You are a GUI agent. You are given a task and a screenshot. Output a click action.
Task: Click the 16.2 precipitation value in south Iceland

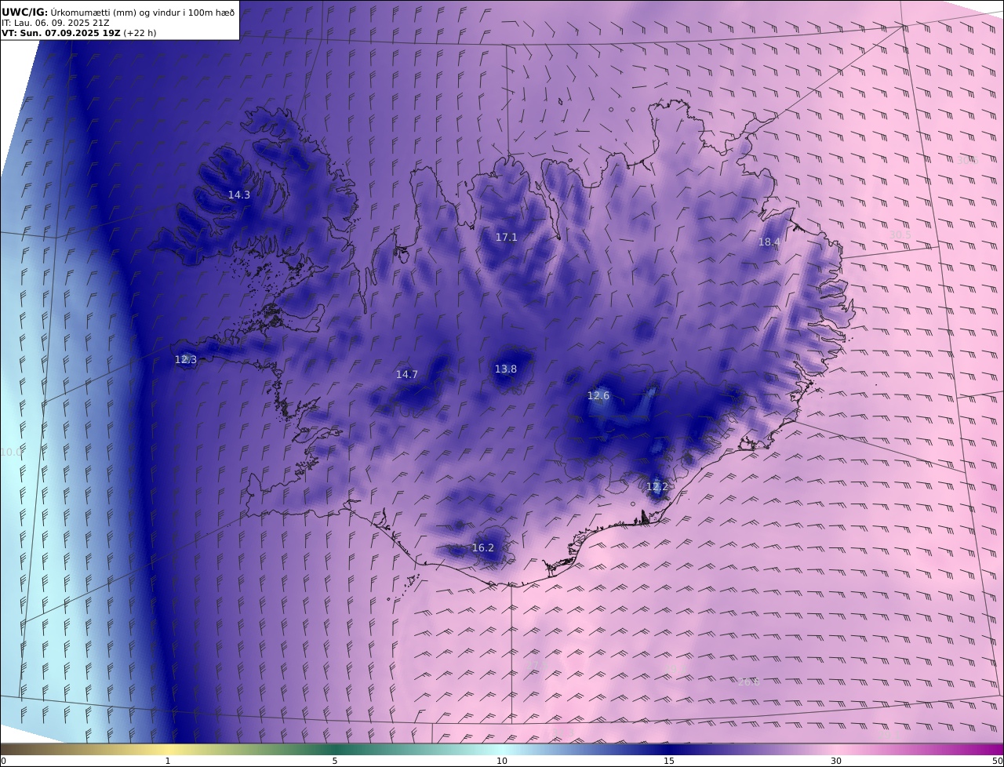click(x=483, y=548)
